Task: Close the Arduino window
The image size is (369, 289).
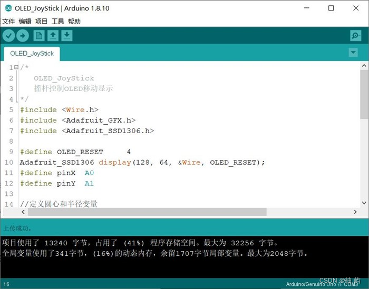Action: coord(356,8)
